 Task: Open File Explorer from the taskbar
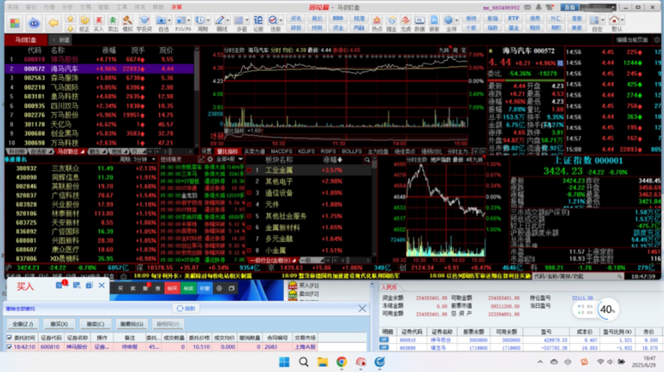pyautogui.click(x=322, y=362)
